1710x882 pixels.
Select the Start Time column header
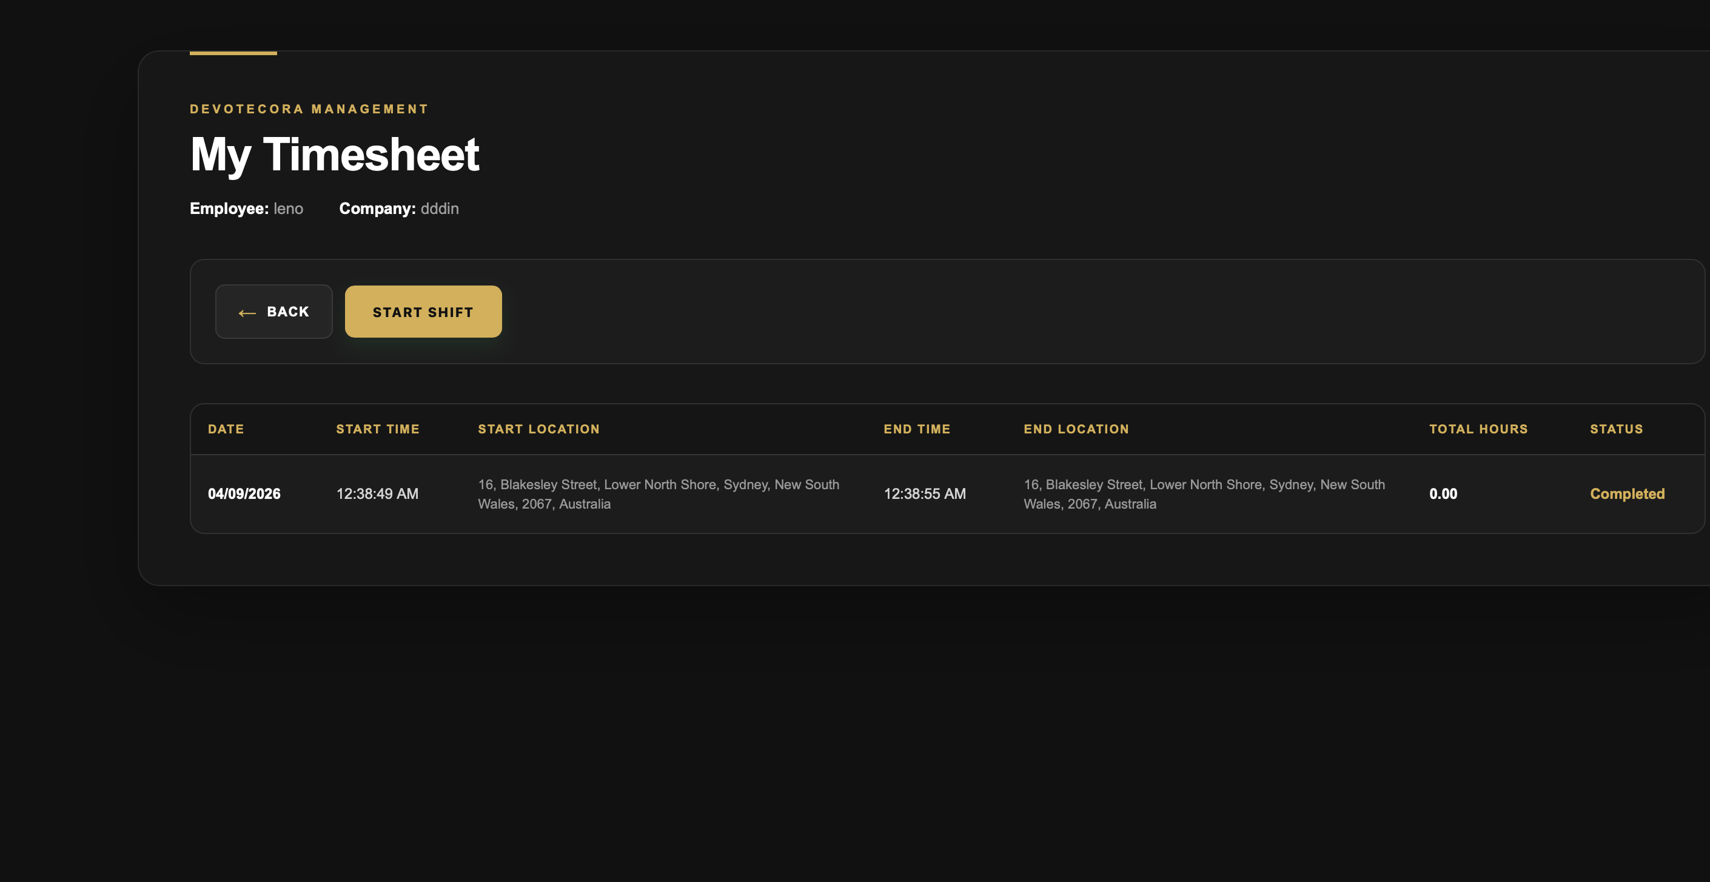pos(378,429)
